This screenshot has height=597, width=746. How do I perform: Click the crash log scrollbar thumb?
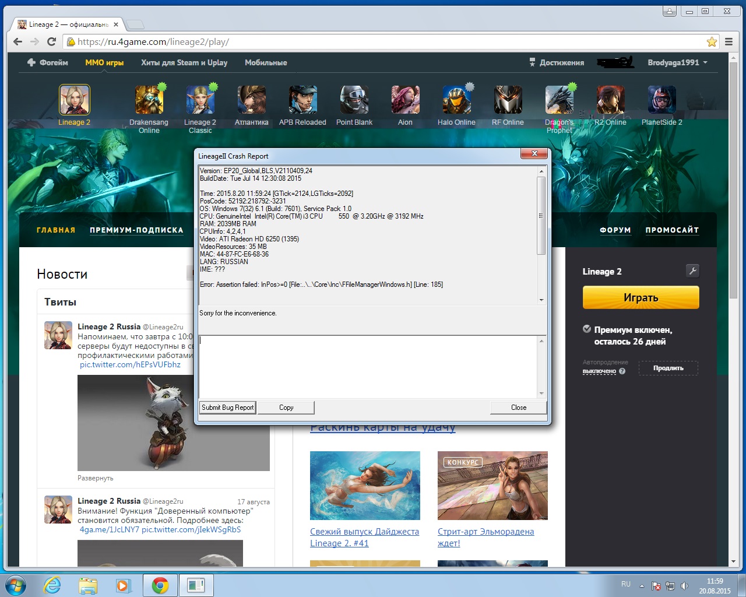(x=541, y=216)
